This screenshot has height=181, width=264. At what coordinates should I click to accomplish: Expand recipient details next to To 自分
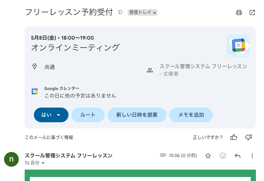pyautogui.click(x=43, y=163)
